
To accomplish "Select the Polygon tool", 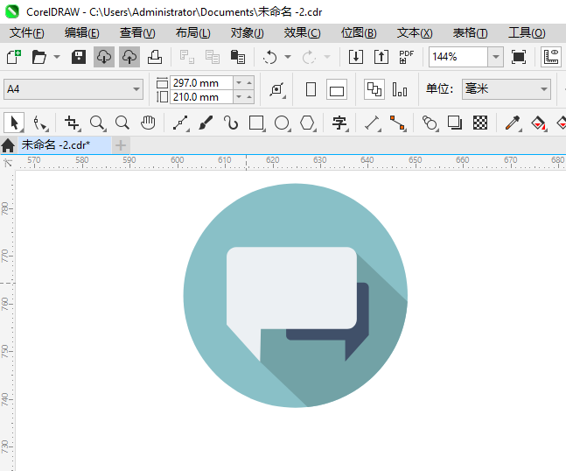I will tap(307, 123).
